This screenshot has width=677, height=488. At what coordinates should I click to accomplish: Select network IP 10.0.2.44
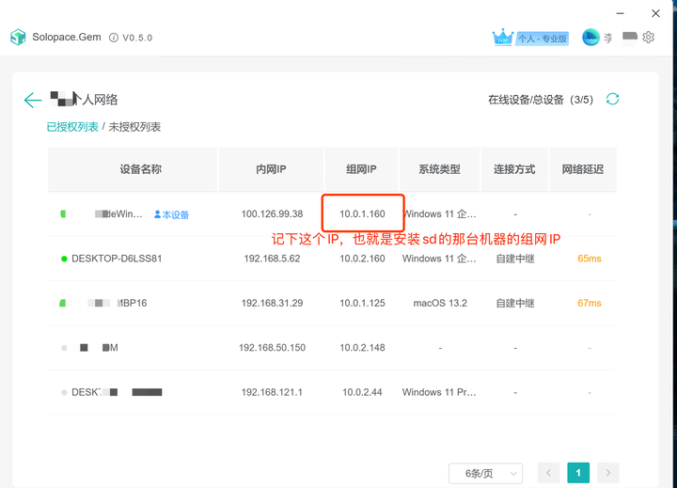click(x=362, y=392)
